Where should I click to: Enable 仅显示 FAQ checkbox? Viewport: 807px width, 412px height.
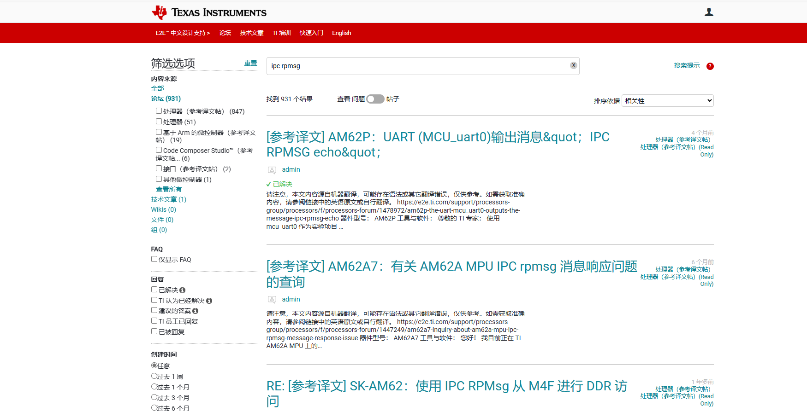click(x=154, y=259)
